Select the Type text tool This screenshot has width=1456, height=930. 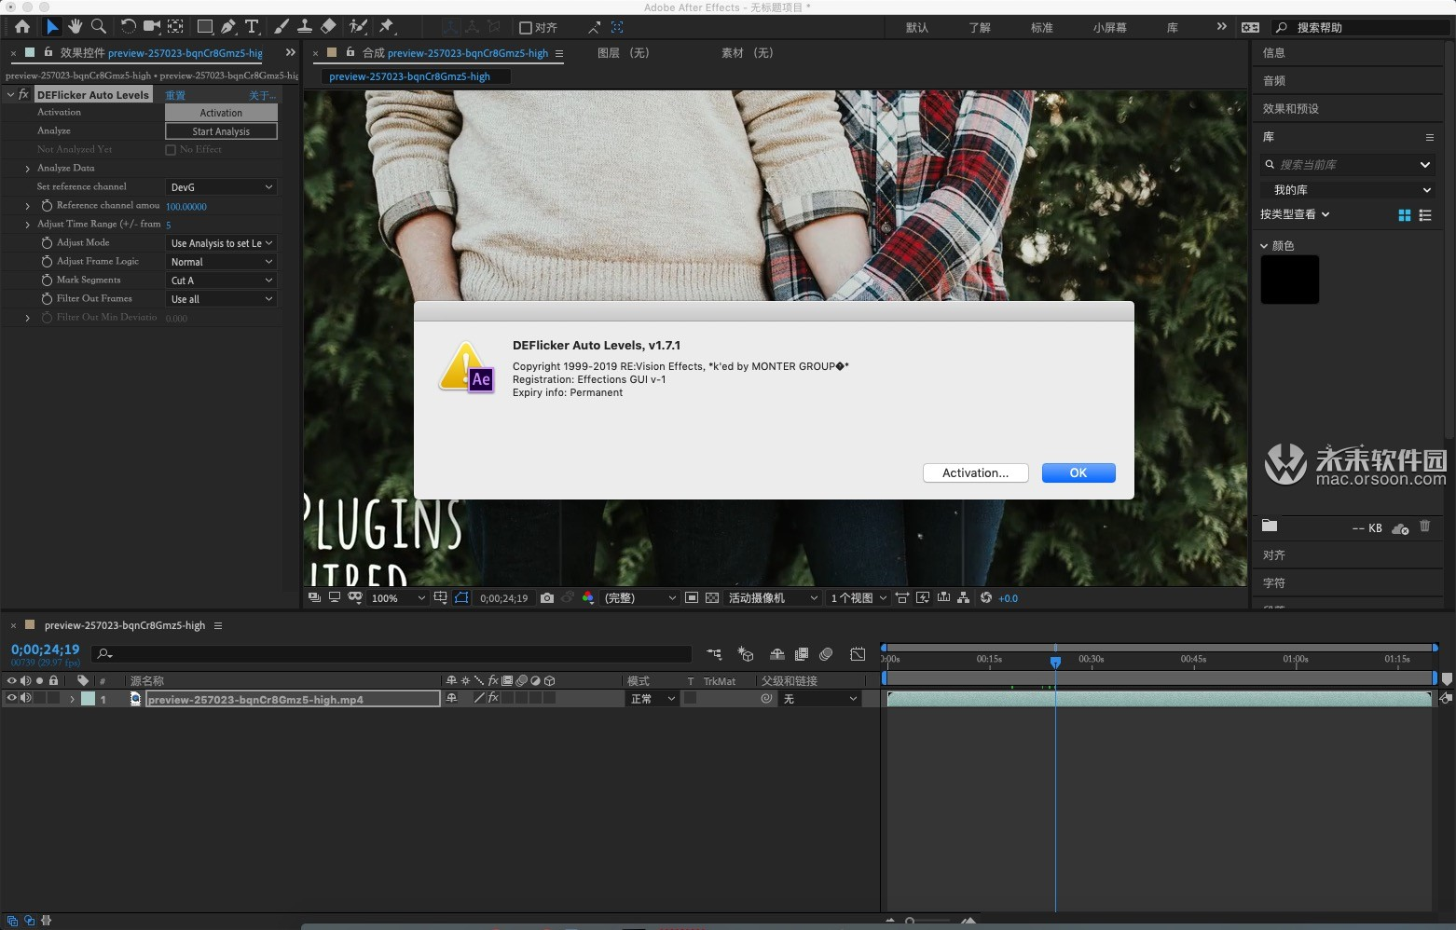click(x=252, y=27)
